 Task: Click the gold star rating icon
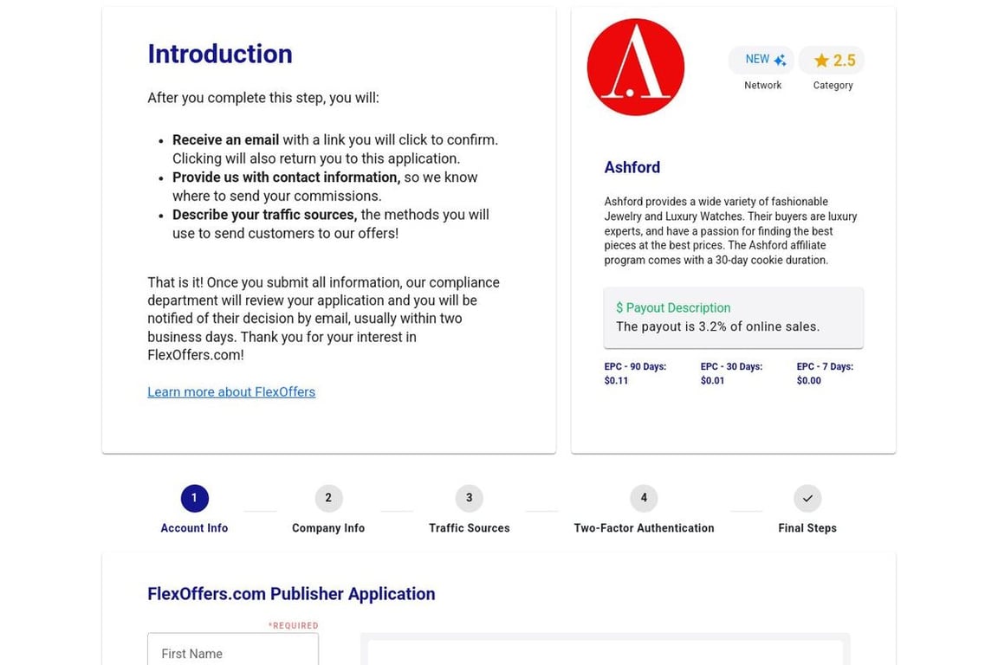tap(821, 61)
